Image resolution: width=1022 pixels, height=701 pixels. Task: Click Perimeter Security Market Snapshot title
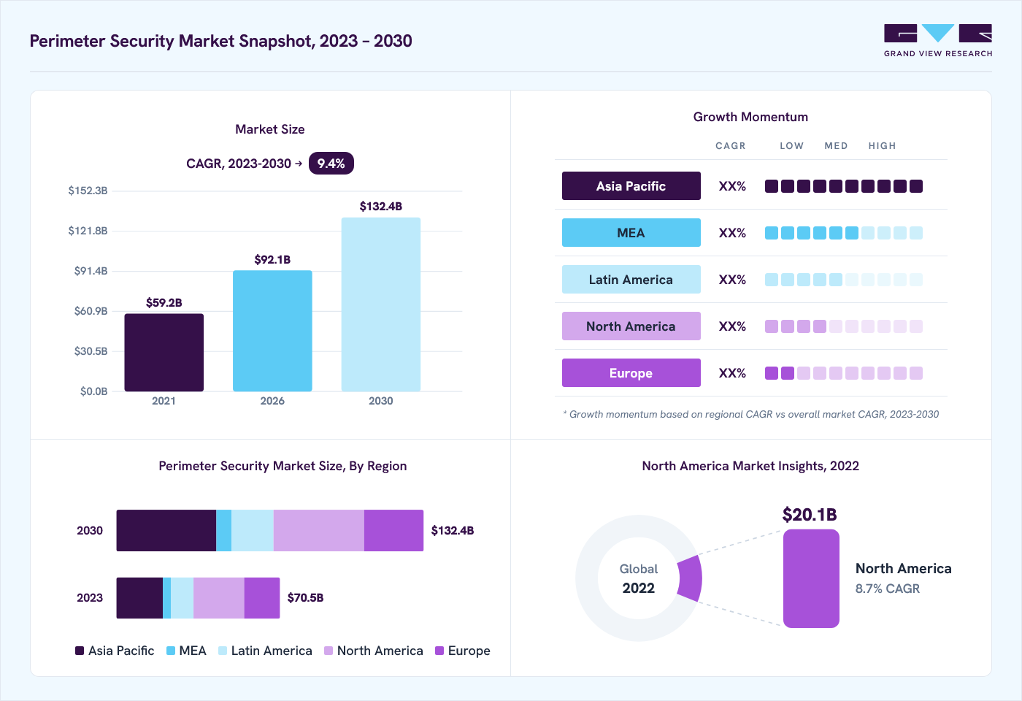click(x=220, y=41)
